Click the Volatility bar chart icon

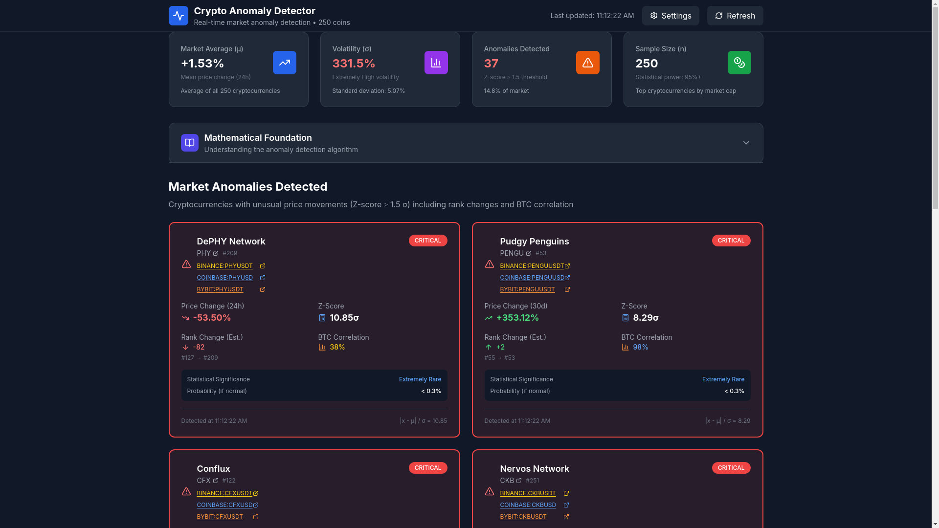[x=436, y=63]
